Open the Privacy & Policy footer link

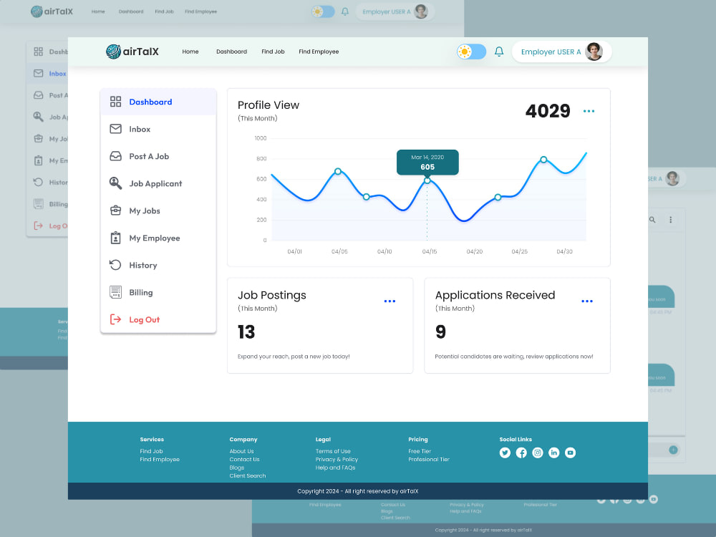coord(337,460)
